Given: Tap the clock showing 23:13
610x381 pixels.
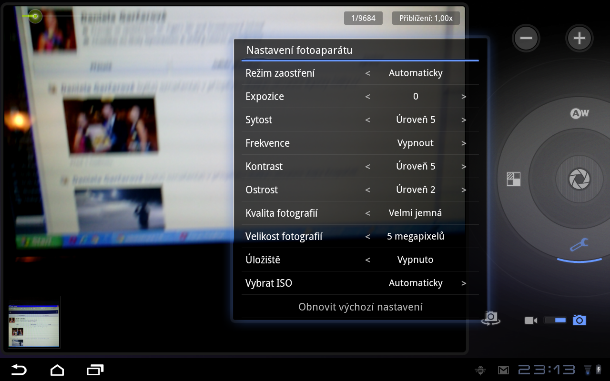Looking at the screenshot, I should pyautogui.click(x=547, y=370).
